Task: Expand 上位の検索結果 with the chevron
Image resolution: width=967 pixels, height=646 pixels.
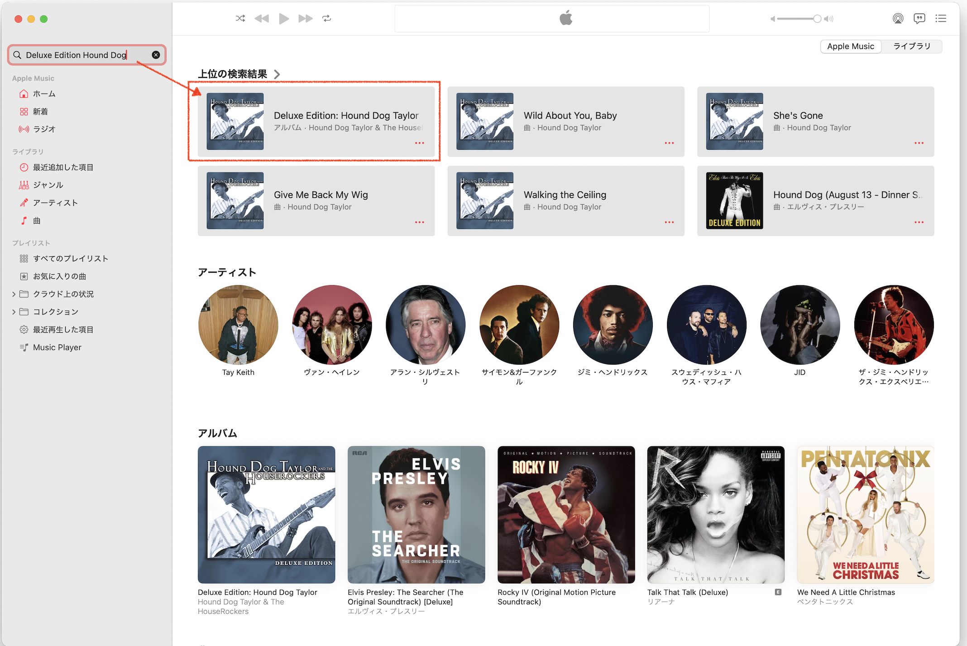Action: pyautogui.click(x=277, y=74)
